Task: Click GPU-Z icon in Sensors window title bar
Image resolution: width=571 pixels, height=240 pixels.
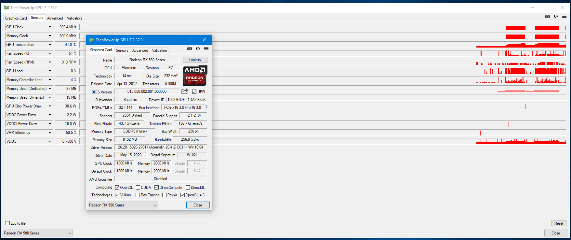Action: (x=6, y=7)
